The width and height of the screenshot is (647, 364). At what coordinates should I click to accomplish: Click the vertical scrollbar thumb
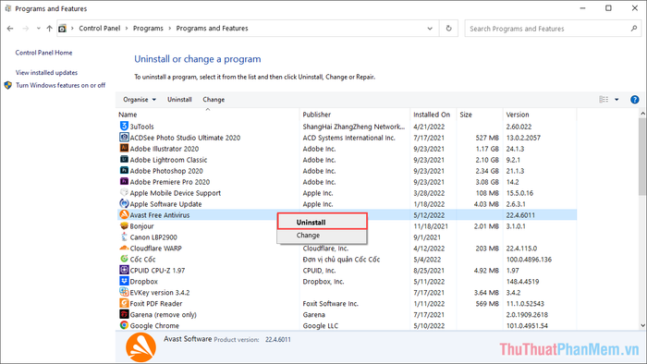coord(642,157)
